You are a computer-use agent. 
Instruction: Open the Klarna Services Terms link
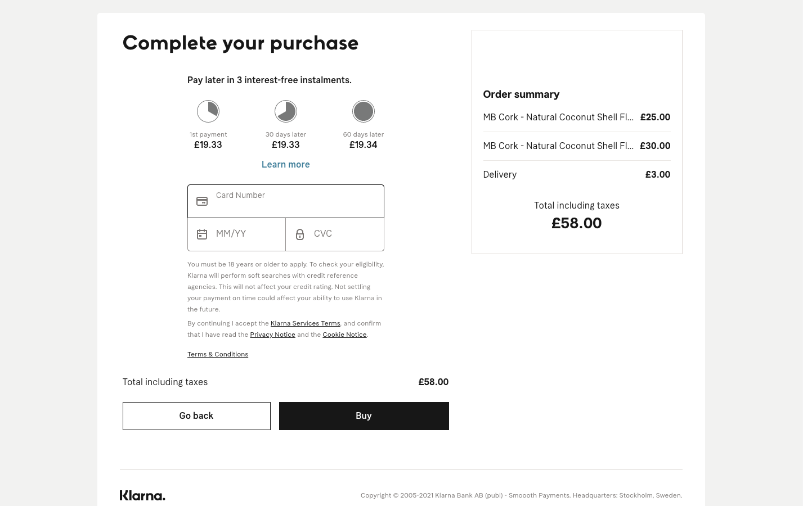pos(306,323)
